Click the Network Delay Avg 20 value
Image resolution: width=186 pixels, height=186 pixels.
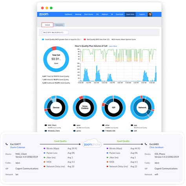(x=71, y=166)
